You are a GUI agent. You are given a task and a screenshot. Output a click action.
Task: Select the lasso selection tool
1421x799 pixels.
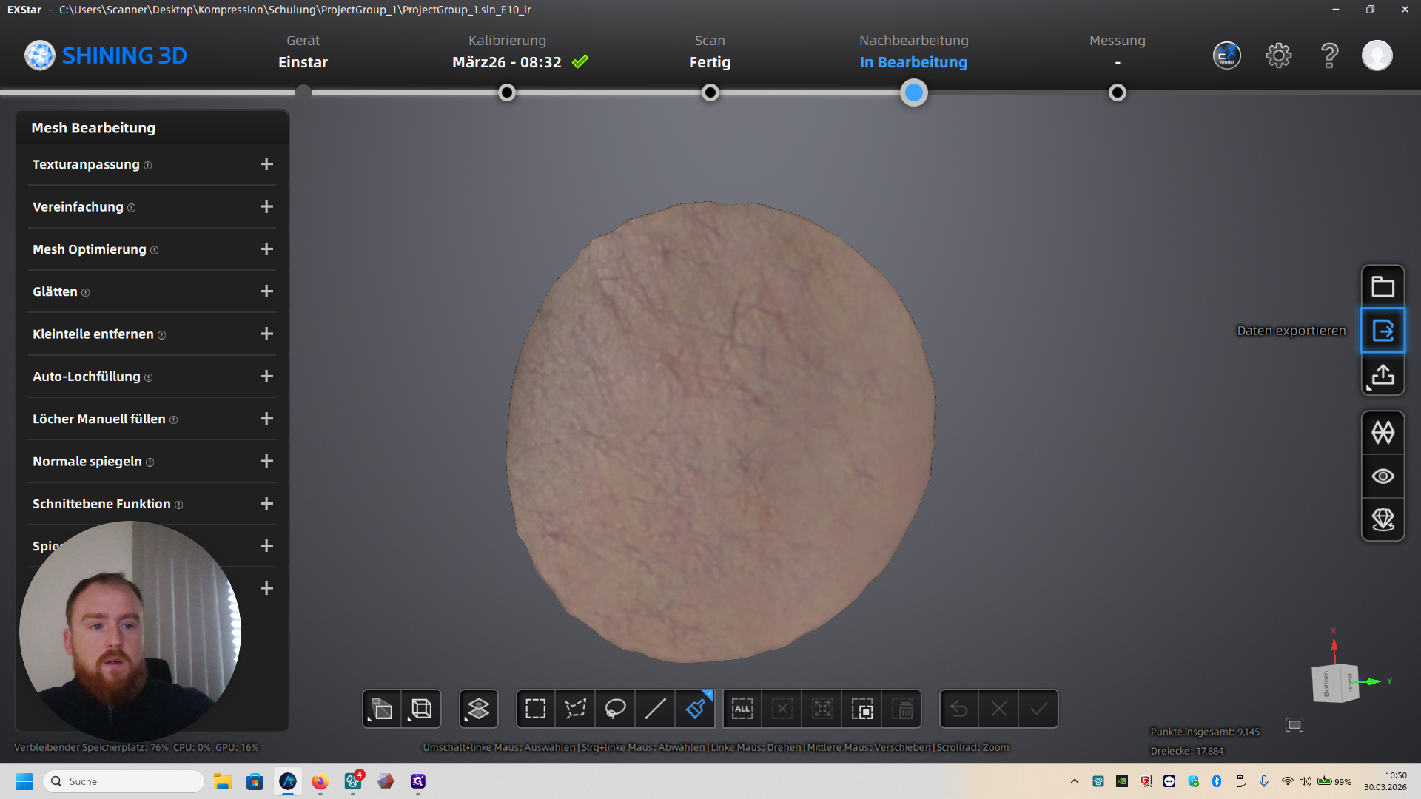point(615,709)
